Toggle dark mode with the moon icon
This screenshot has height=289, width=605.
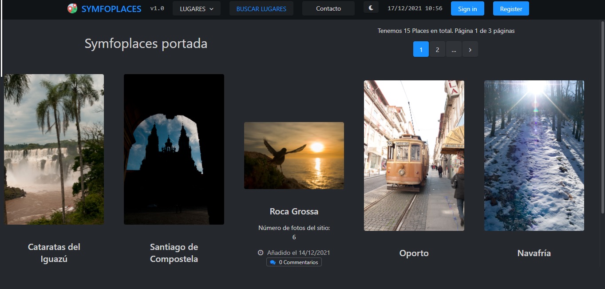371,7
